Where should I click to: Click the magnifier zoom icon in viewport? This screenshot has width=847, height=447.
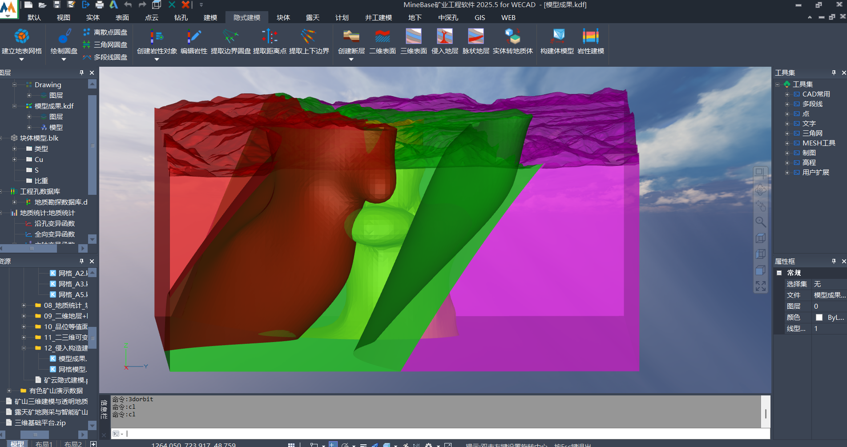coord(760,222)
